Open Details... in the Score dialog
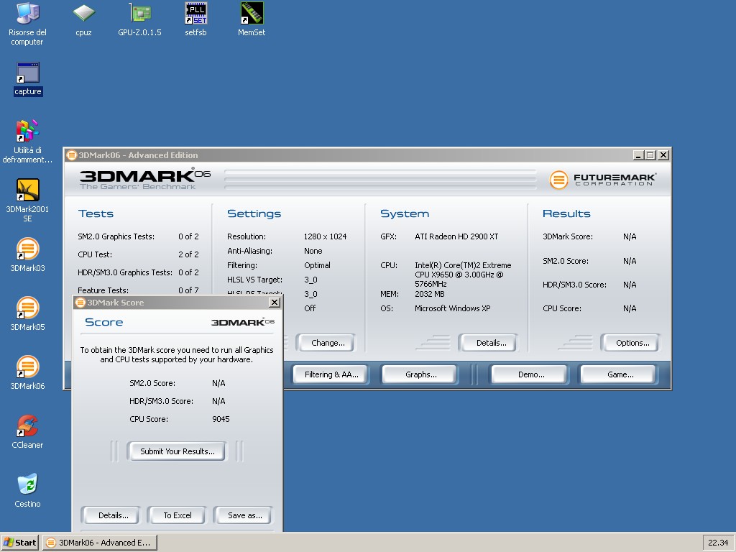 click(x=113, y=515)
